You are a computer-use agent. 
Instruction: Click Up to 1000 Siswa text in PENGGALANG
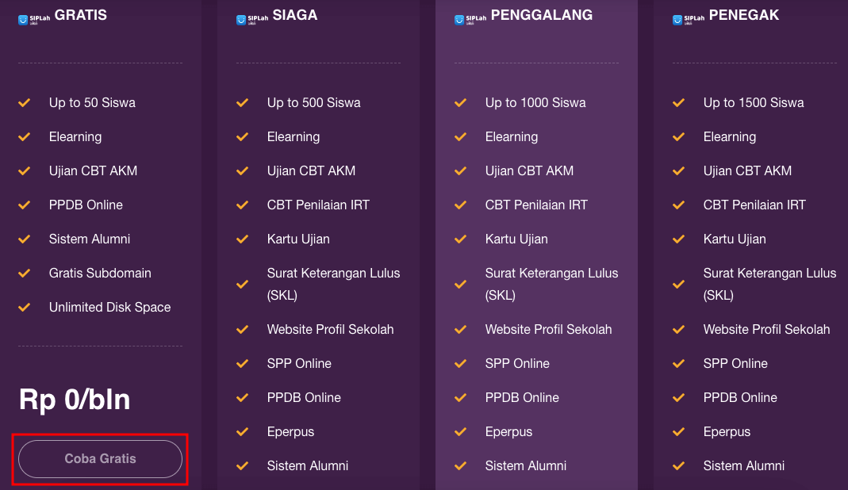click(535, 102)
